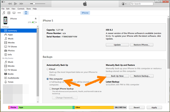This screenshot has height=112, width=170.
Task: Click the Revert button
Action: tap(137, 107)
